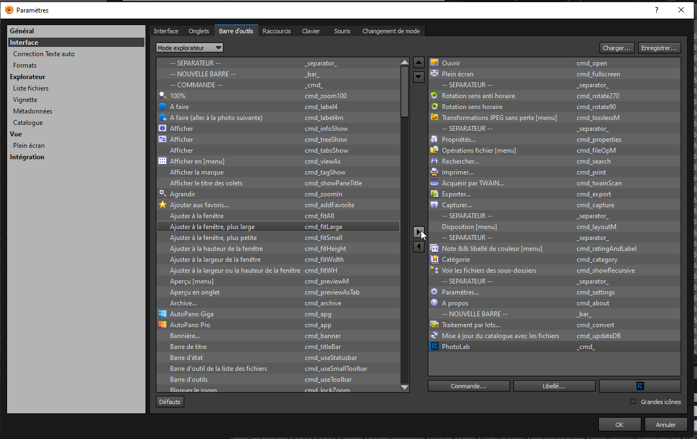The height and width of the screenshot is (439, 697).
Task: Click the Rotation sens horaire icon
Action: click(434, 107)
